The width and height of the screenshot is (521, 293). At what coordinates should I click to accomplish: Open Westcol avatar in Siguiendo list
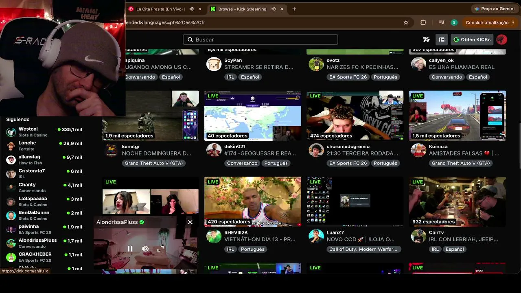11,132
